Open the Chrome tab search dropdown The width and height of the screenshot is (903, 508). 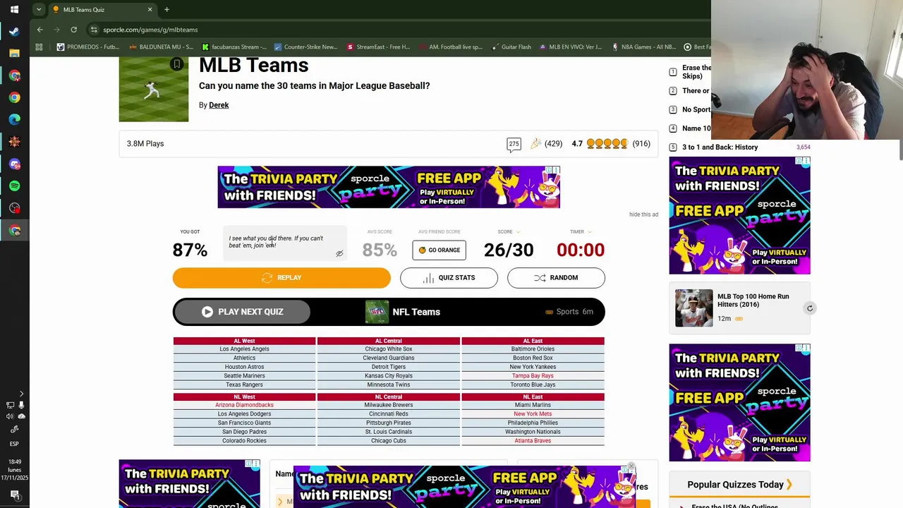coord(39,9)
